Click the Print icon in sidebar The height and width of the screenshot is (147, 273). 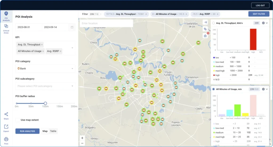coord(6,140)
